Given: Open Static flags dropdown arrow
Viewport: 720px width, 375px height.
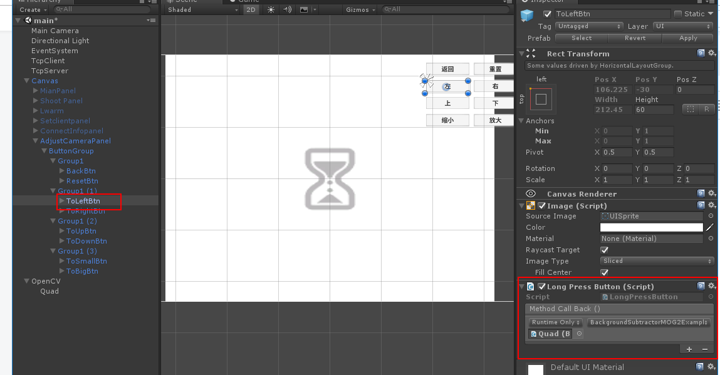Looking at the screenshot, I should pyautogui.click(x=711, y=14).
